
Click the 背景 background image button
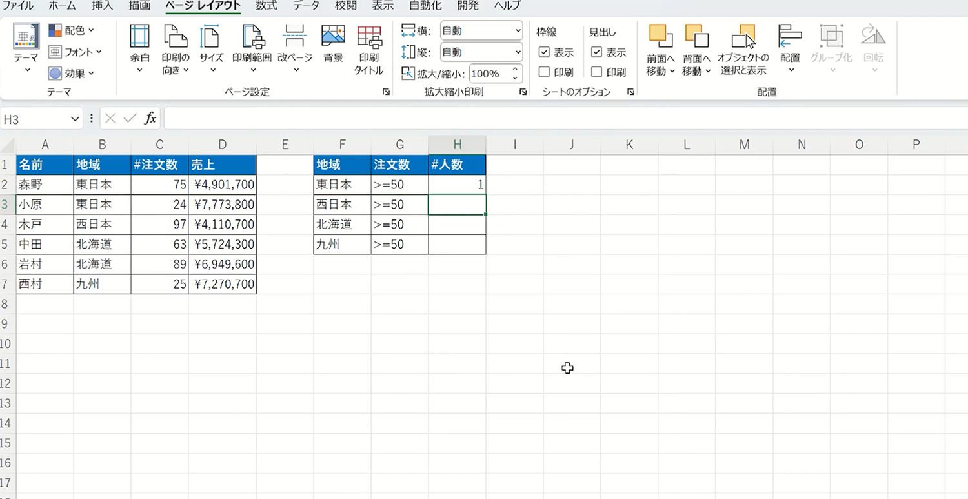(333, 44)
